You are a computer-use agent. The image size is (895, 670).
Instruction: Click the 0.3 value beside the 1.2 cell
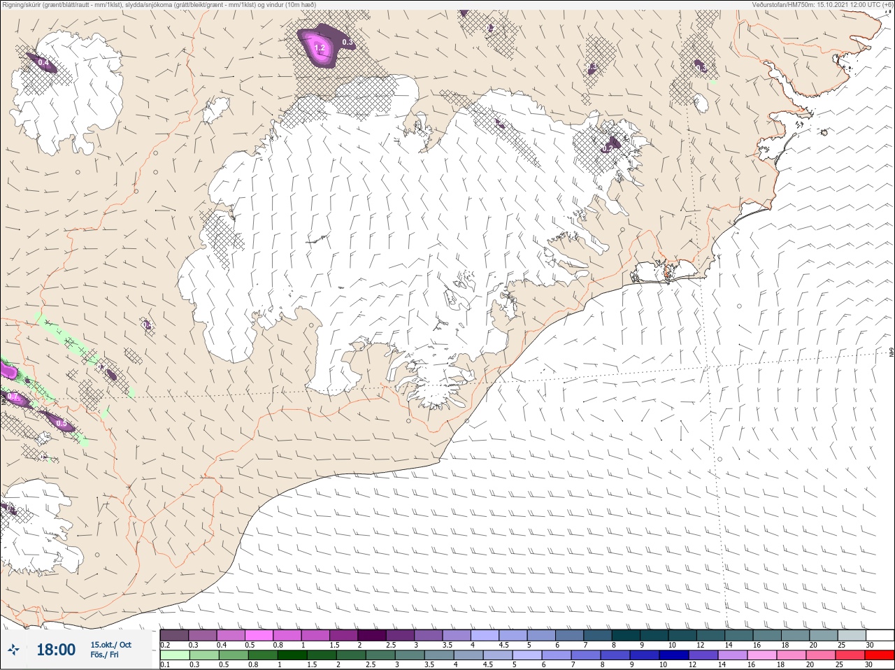coord(347,43)
